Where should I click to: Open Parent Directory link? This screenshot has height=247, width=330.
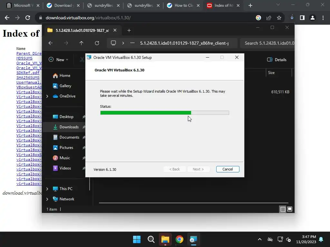click(29, 53)
